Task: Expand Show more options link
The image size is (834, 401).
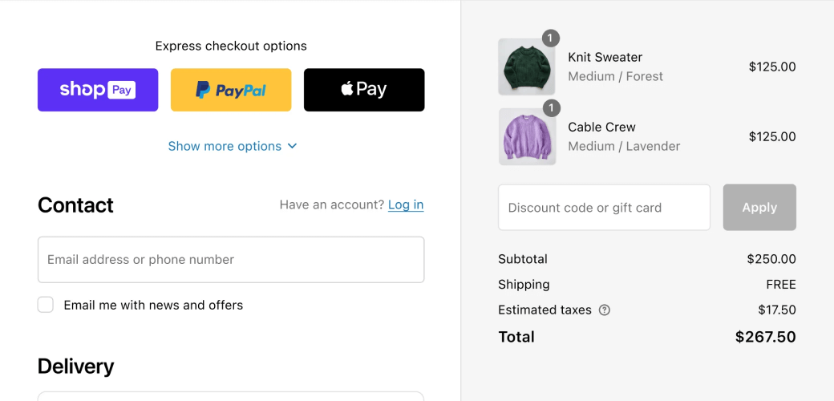Action: click(225, 146)
